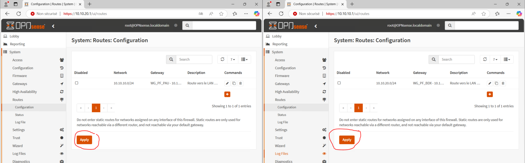Delete the 10.10.20.0/24 route via trash icon

(503, 83)
